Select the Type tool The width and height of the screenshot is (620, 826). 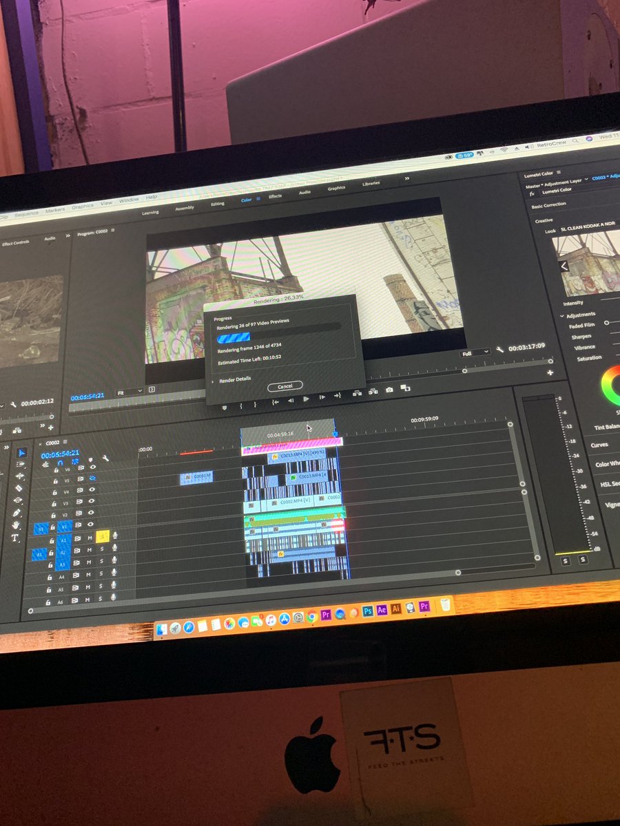[14, 537]
